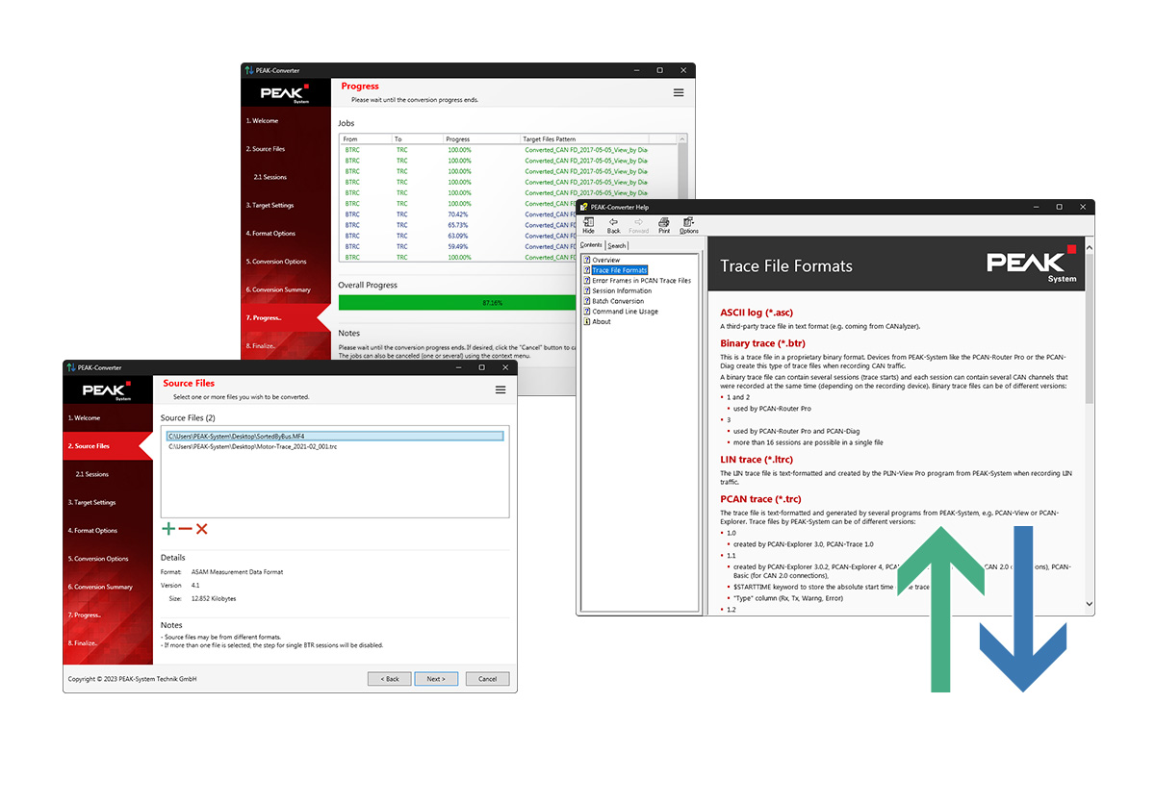Open the Options dropdown in Help toolbar
The height and width of the screenshot is (804, 1155).
(x=689, y=225)
